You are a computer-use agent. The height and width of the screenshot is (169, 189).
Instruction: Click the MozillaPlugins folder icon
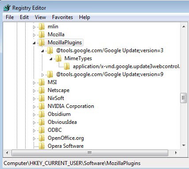click(42, 42)
